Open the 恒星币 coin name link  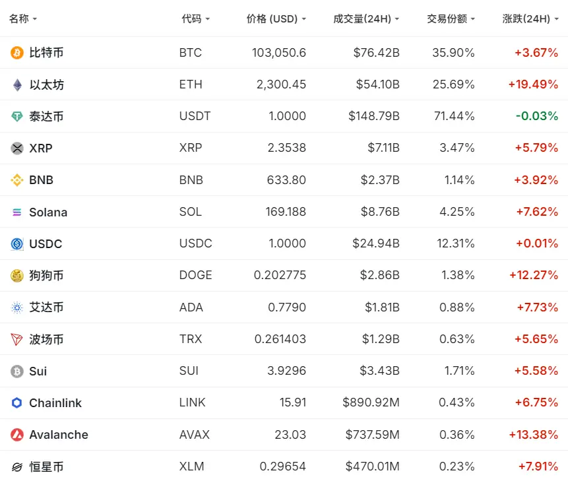coord(46,467)
